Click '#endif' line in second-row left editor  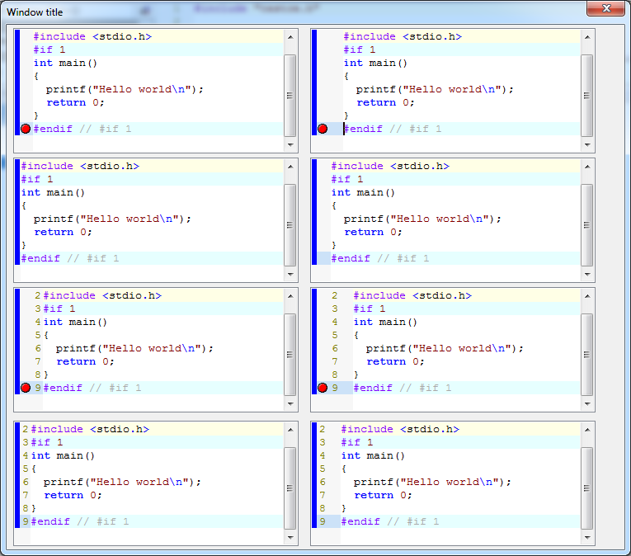pos(41,258)
